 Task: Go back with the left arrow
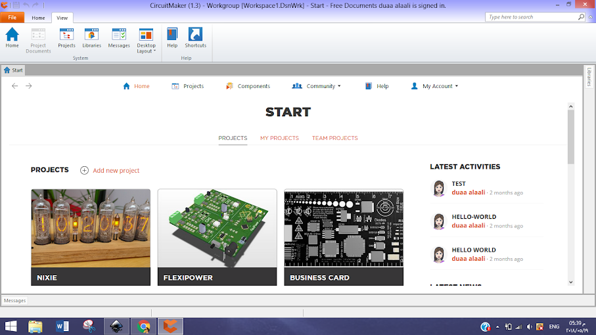pyautogui.click(x=15, y=86)
